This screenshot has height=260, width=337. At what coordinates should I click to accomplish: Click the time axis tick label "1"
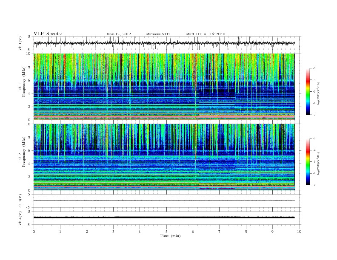point(60,232)
